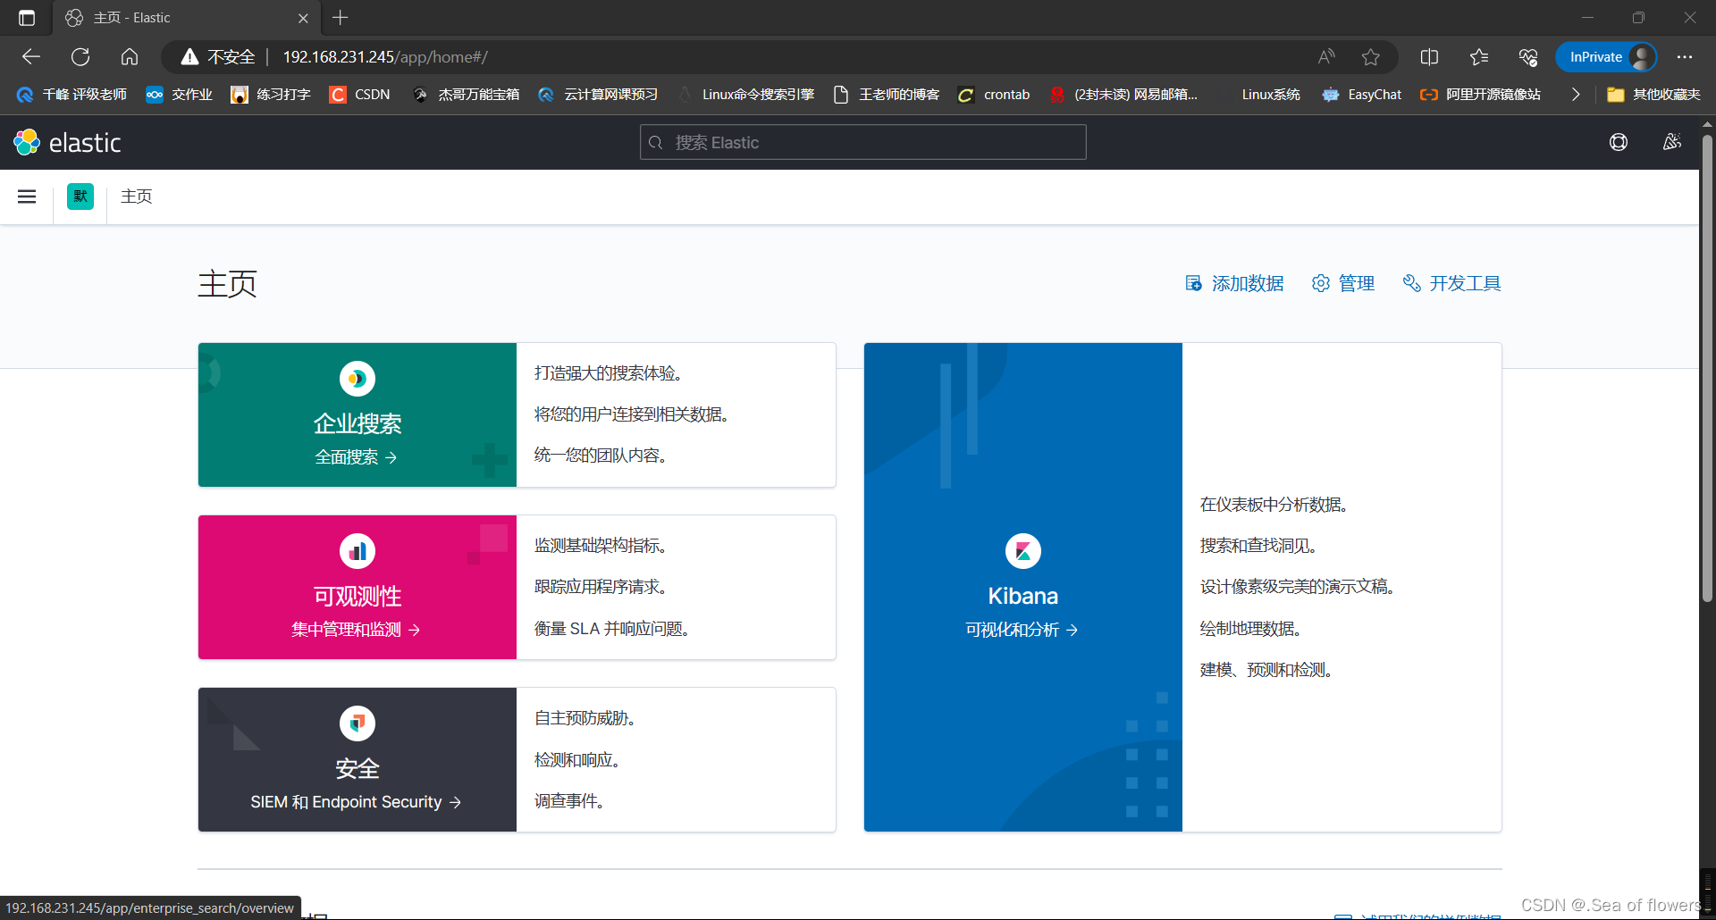The image size is (1716, 920).
Task: Click the Security round icon
Action: (357, 723)
